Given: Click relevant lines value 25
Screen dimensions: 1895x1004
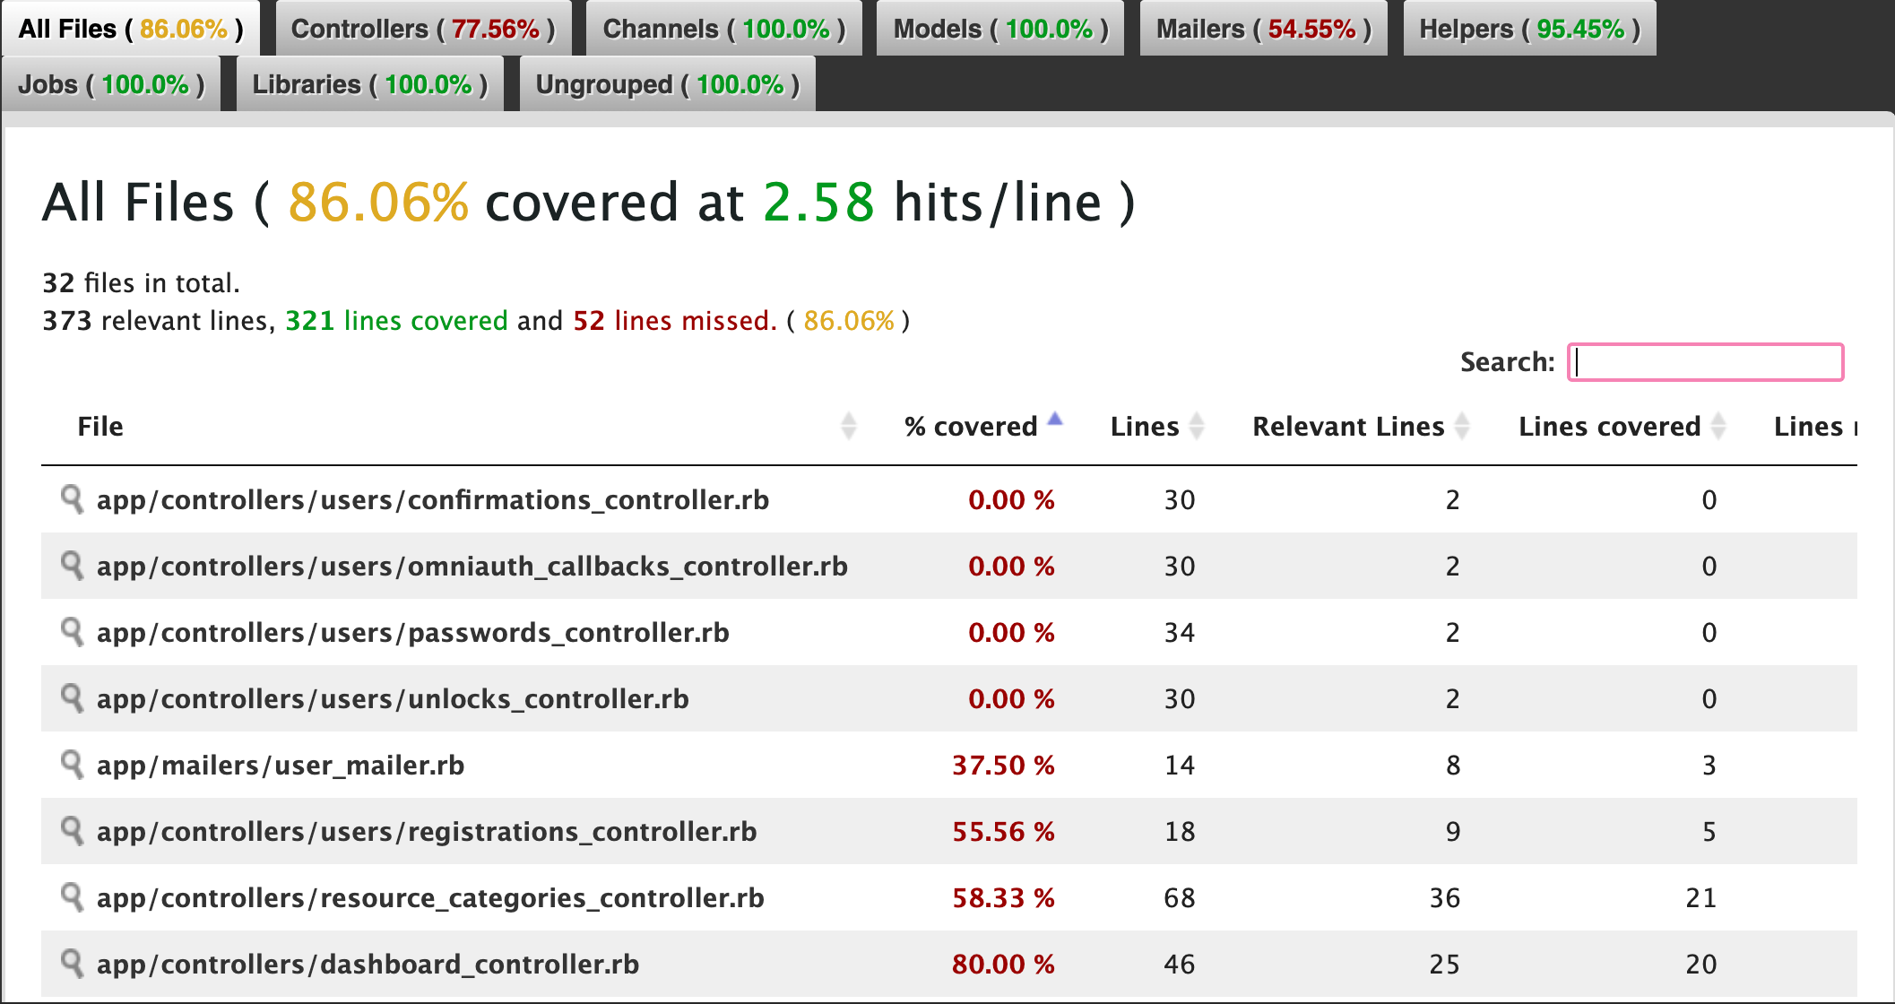Looking at the screenshot, I should pos(1444,964).
